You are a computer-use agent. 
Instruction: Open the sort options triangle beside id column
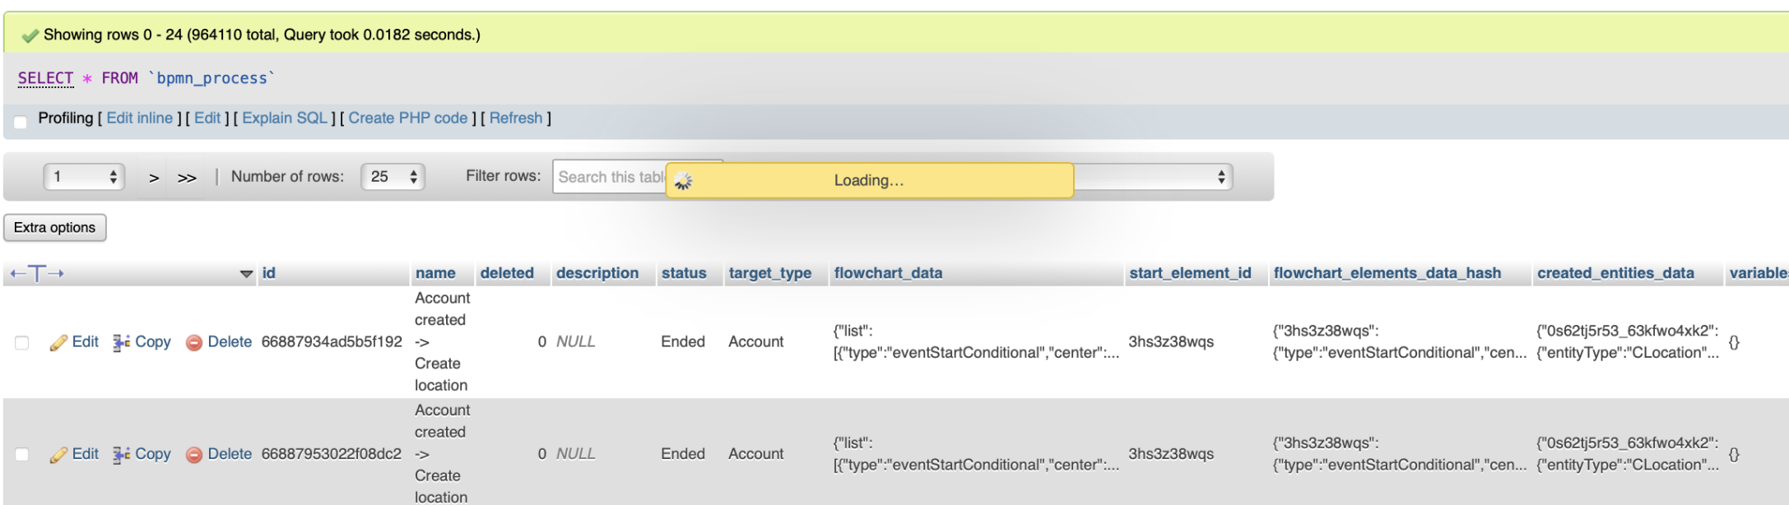[x=246, y=274]
